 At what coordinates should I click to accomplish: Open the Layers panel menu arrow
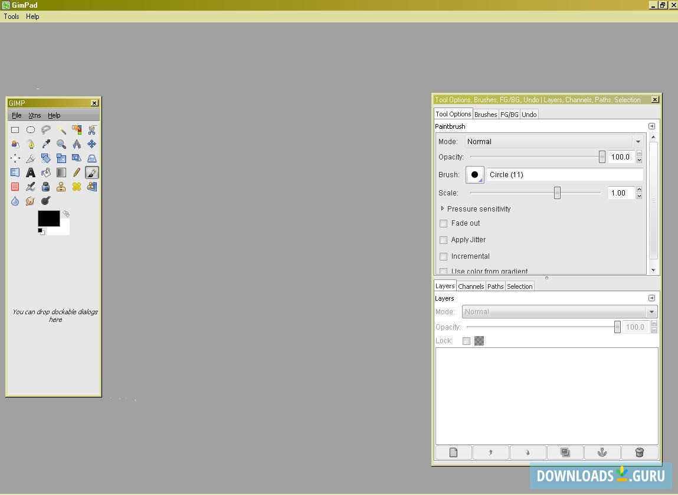coord(651,298)
